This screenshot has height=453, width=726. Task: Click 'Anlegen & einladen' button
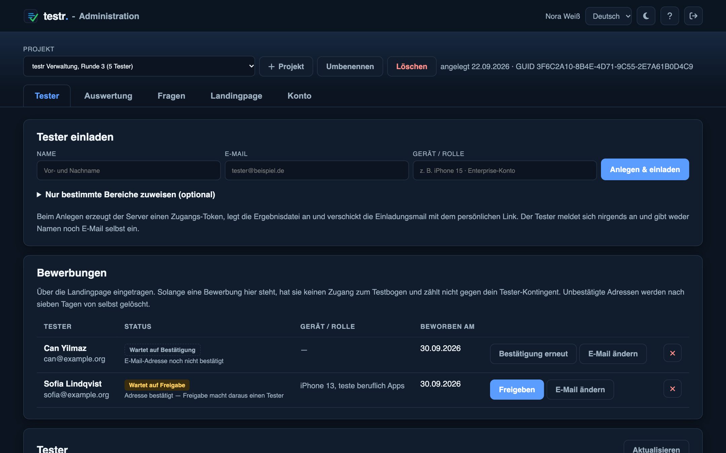click(645, 169)
